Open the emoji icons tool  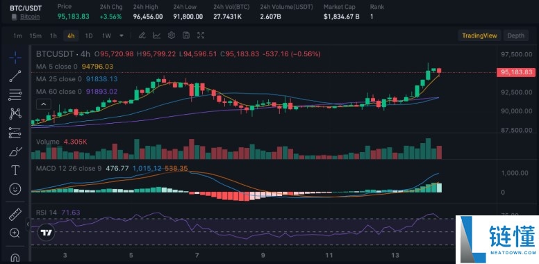coord(15,189)
